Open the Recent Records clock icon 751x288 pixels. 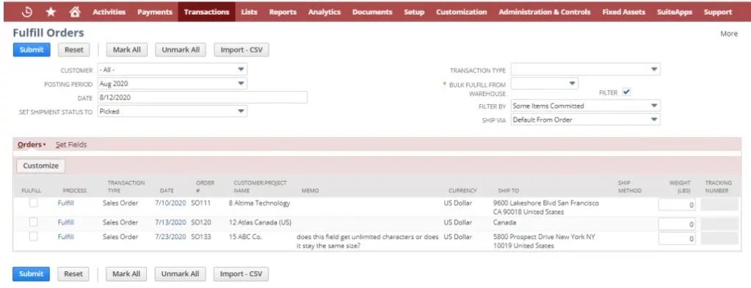[x=27, y=12]
